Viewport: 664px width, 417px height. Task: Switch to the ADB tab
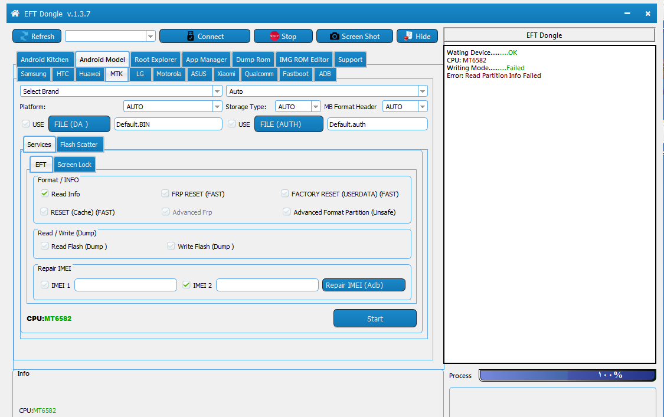click(325, 74)
